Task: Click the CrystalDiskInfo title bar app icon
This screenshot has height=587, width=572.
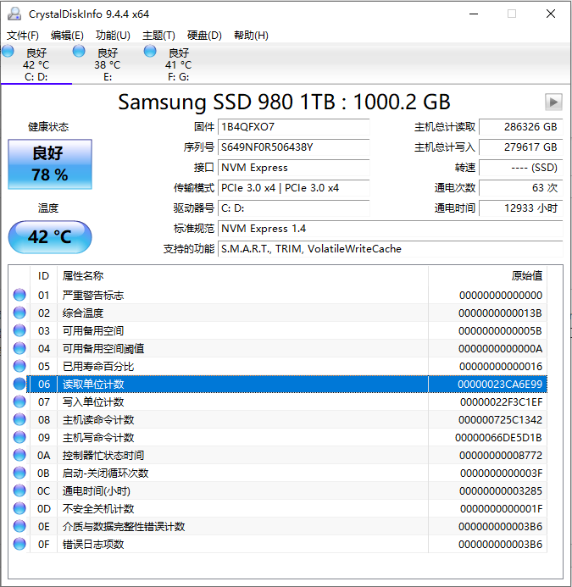Action: point(14,14)
